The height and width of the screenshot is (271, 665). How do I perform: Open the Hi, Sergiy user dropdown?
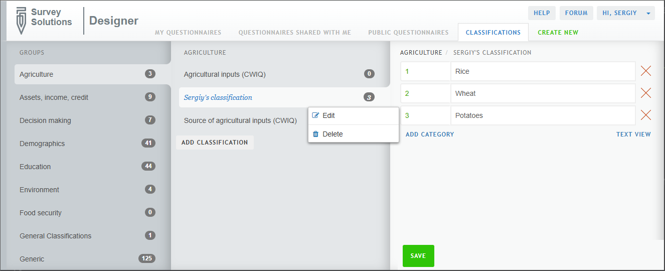coord(625,13)
